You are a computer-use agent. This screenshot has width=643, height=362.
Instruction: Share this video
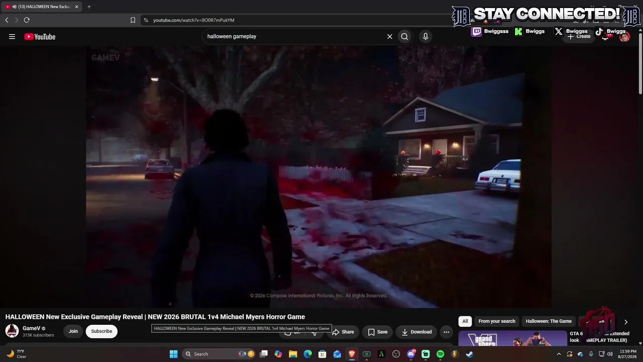click(343, 332)
